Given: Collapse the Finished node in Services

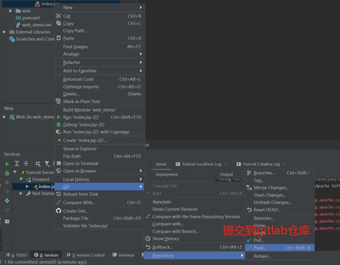Looking at the screenshot, I should click(21, 179).
